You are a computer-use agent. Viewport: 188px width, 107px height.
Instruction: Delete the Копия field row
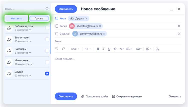pyautogui.click(x=179, y=26)
